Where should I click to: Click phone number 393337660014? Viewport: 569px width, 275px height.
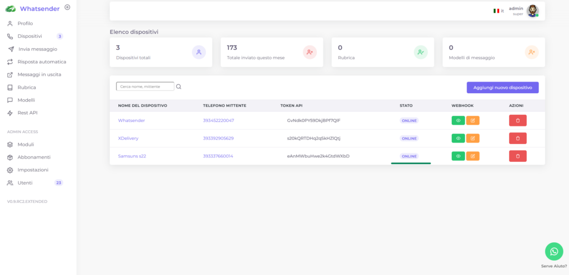(x=218, y=156)
